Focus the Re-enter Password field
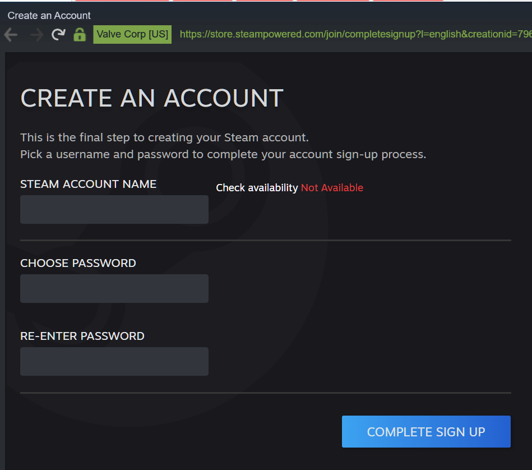 click(x=114, y=362)
